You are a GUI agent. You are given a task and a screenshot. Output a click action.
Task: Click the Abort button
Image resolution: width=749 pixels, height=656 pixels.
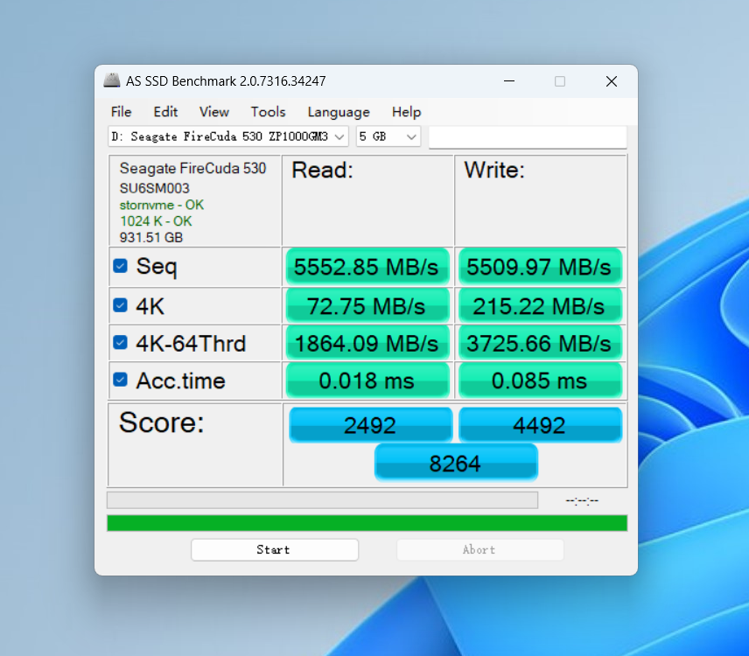480,550
